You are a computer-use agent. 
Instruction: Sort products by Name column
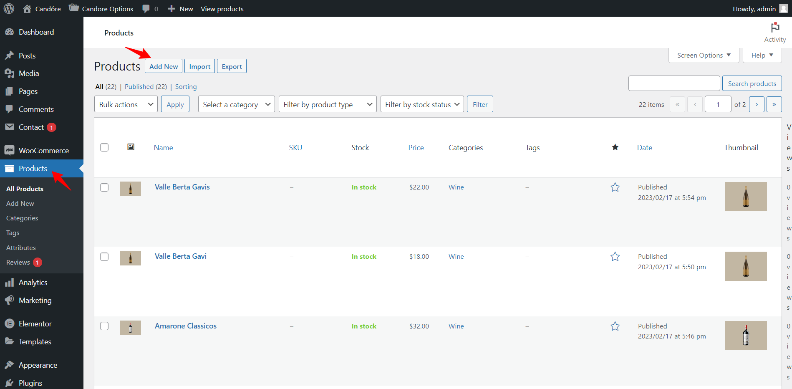pyautogui.click(x=163, y=147)
